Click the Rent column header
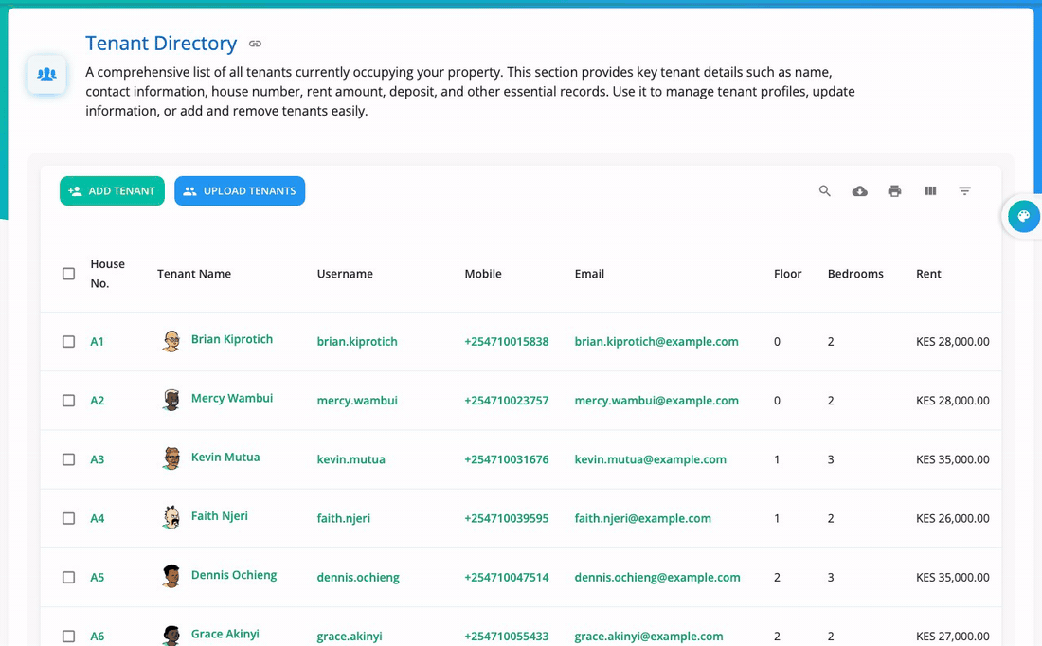Viewport: 1042px width, 646px height. 928,274
